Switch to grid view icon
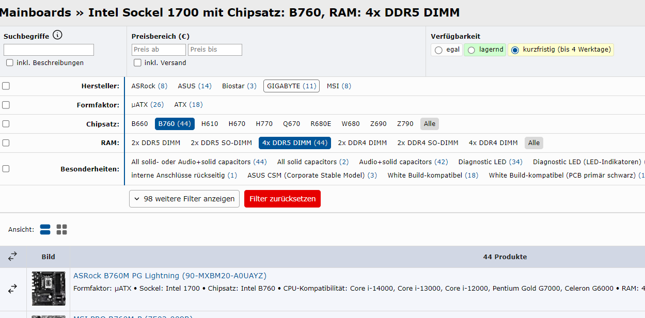 coord(62,230)
